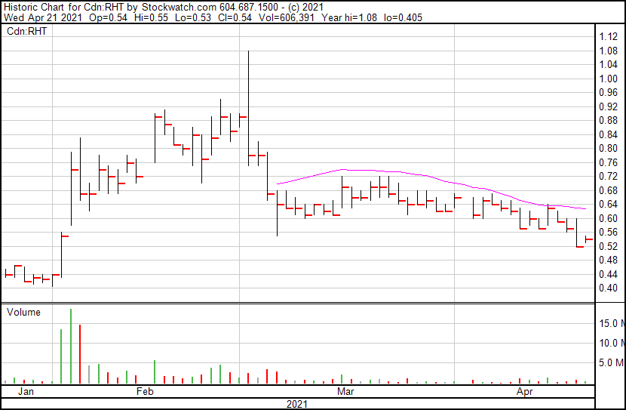Click the 'Volume' panel label
The height and width of the screenshot is (410, 626).
pos(23,312)
